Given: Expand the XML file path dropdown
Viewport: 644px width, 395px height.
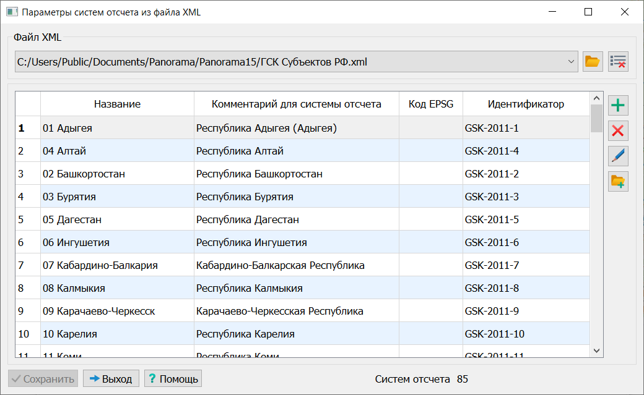Looking at the screenshot, I should [x=570, y=61].
